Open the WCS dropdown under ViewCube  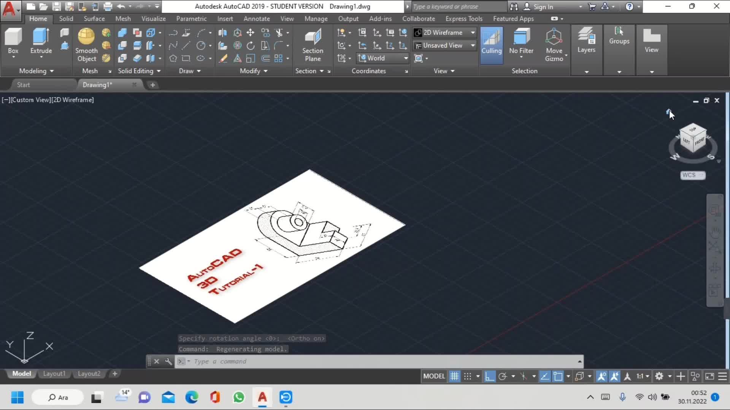point(693,175)
